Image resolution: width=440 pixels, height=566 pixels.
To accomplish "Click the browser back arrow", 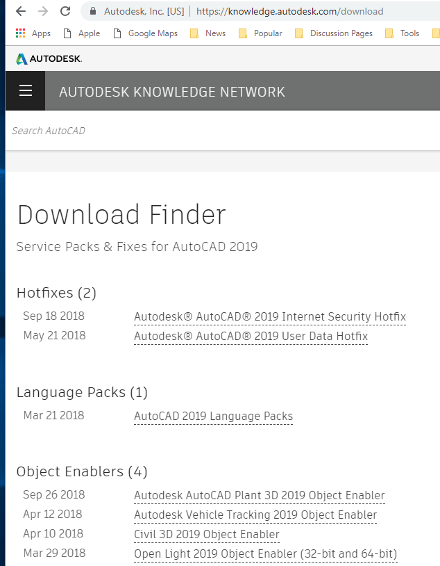I will [21, 11].
